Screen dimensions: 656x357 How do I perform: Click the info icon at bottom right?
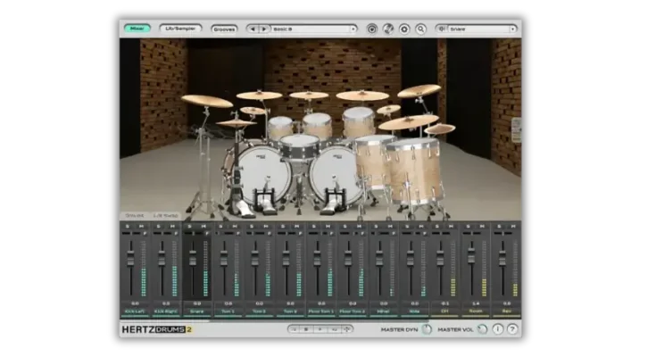pyautogui.click(x=498, y=328)
